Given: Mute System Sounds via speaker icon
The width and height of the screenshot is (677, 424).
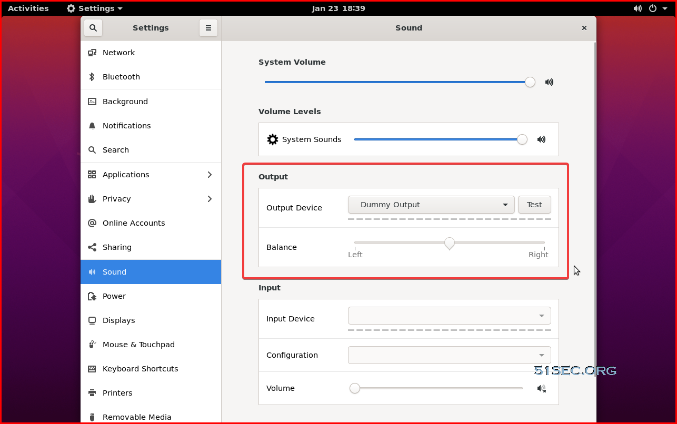Looking at the screenshot, I should click(541, 139).
